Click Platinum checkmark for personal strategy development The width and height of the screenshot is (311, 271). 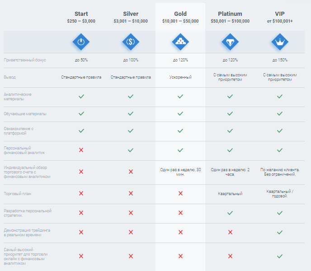(x=230, y=213)
